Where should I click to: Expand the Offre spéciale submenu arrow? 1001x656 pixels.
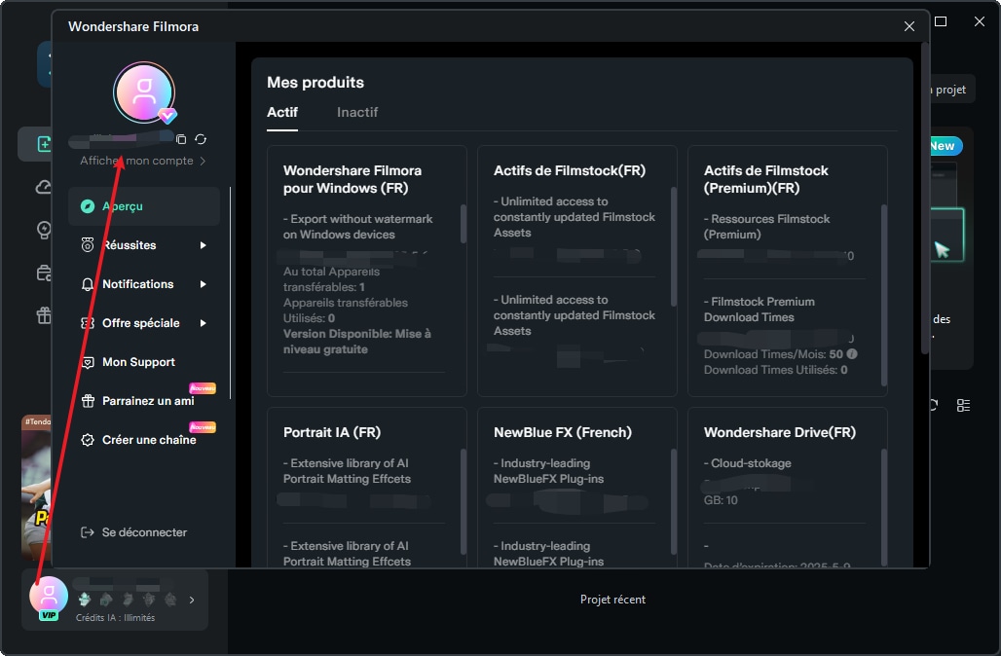203,323
